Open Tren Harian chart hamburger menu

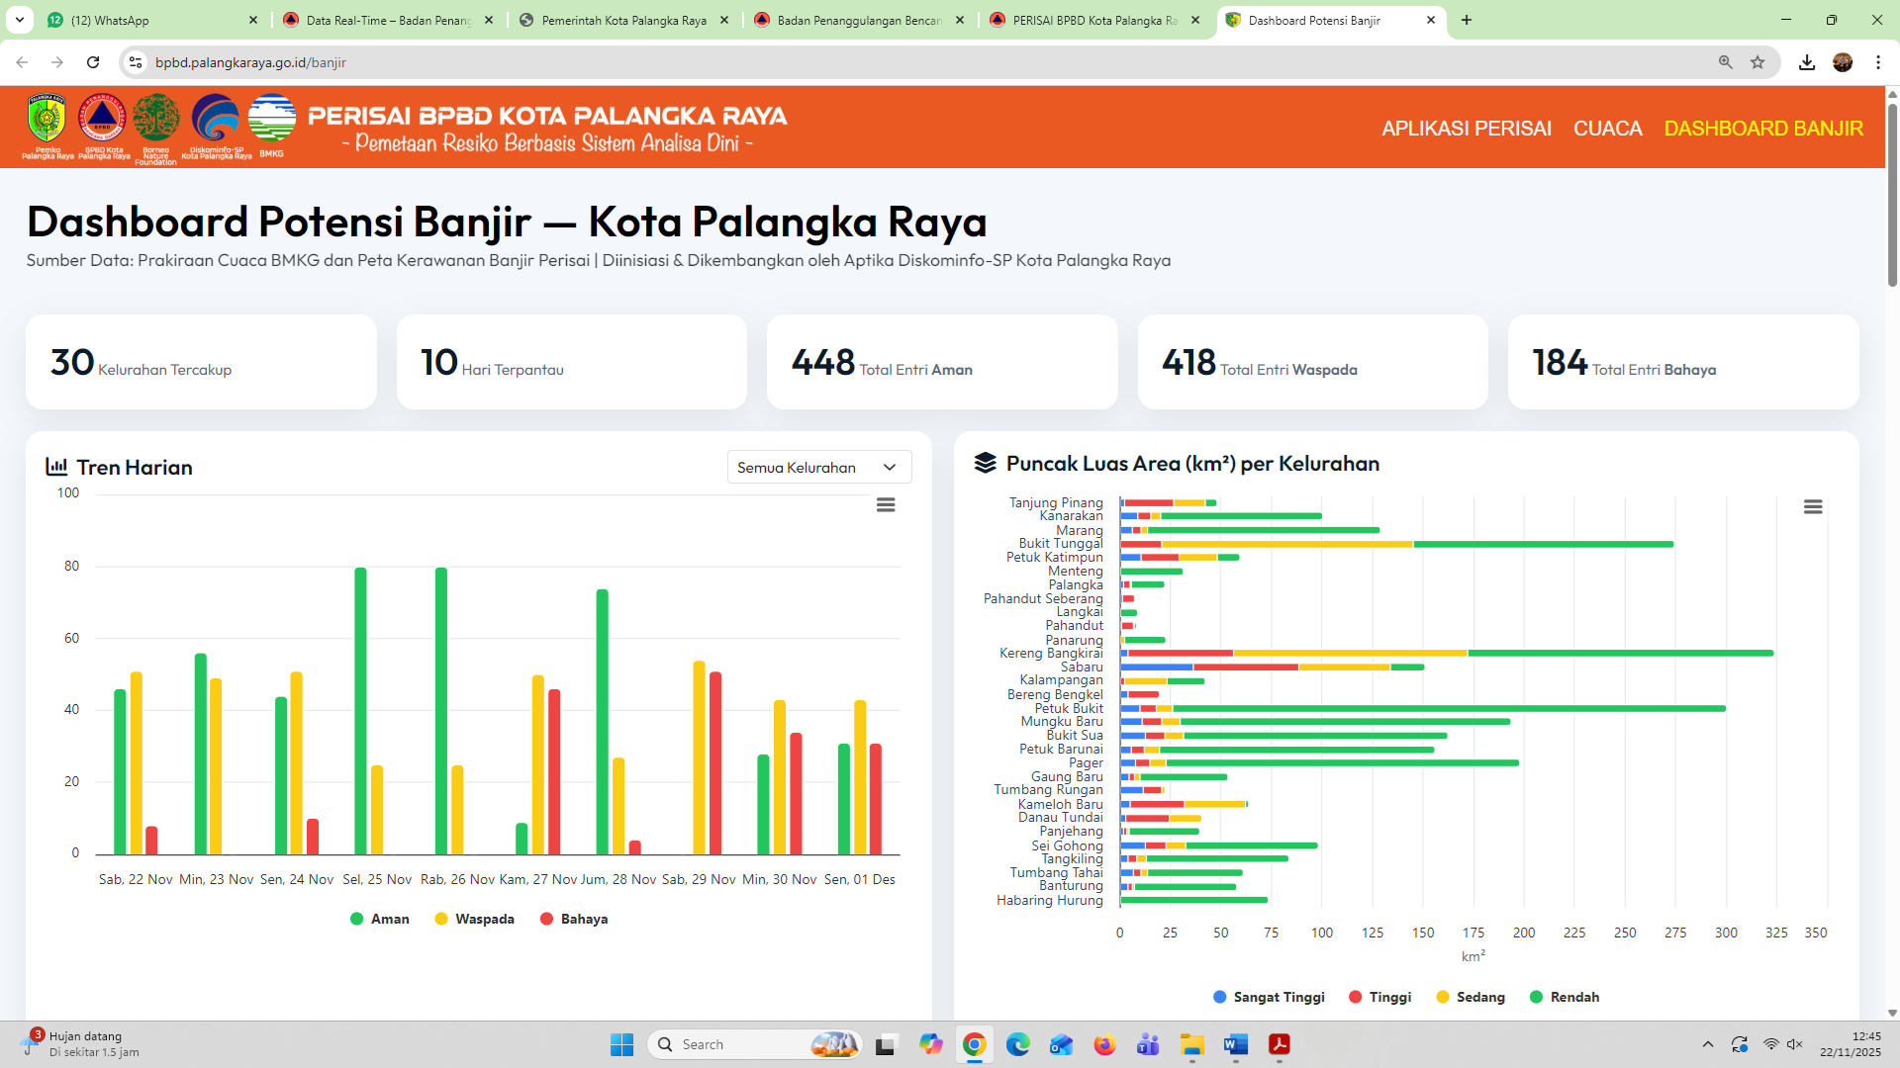[886, 505]
